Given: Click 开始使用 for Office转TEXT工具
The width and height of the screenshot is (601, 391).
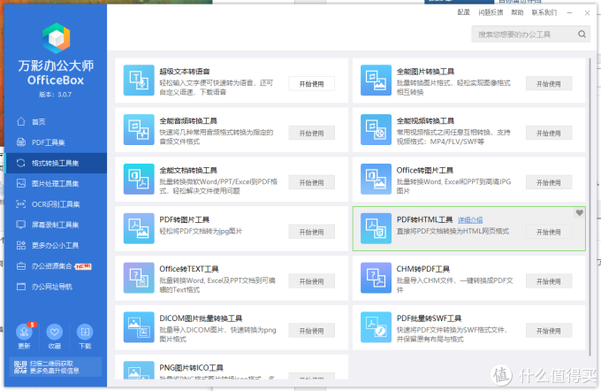Looking at the screenshot, I should coord(312,281).
